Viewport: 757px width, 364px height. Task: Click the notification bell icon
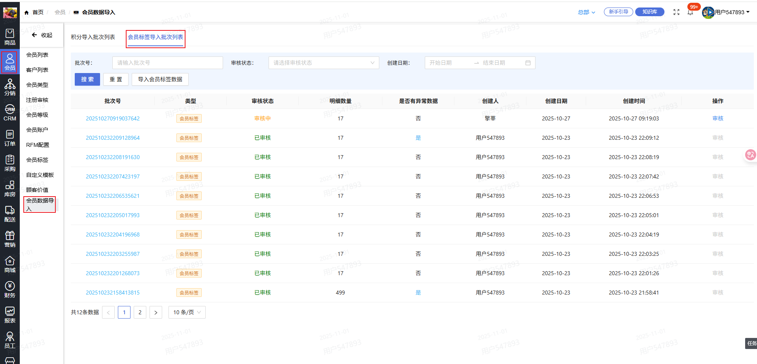click(690, 12)
